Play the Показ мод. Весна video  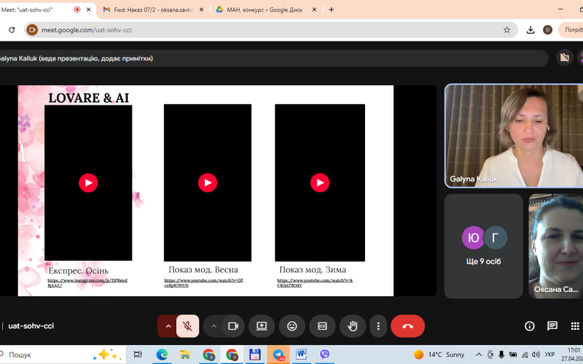[x=208, y=183]
